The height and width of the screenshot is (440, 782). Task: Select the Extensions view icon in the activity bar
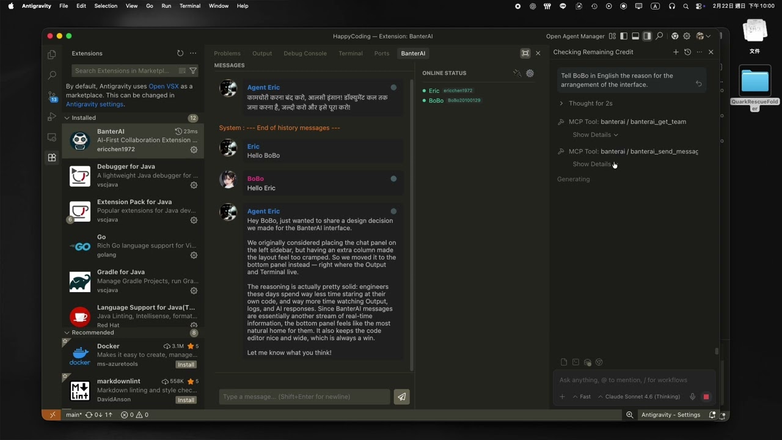pyautogui.click(x=52, y=158)
